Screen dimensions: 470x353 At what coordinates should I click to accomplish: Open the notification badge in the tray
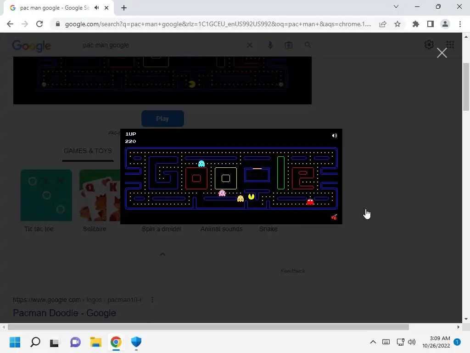(457, 342)
